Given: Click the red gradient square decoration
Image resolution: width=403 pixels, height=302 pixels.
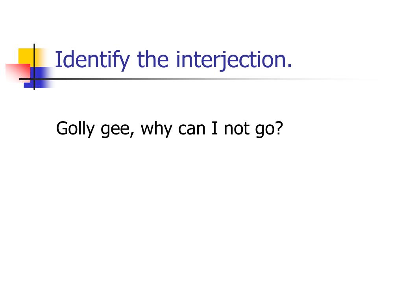Looking at the screenshot, I should pyautogui.click(x=18, y=73).
